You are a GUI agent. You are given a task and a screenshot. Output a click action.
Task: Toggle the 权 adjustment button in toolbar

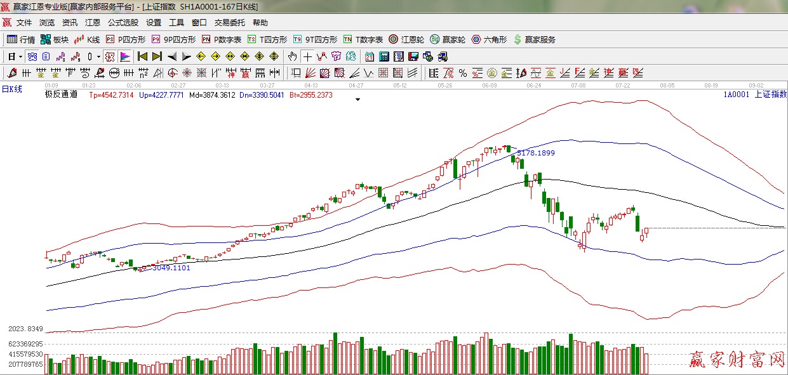(110, 56)
